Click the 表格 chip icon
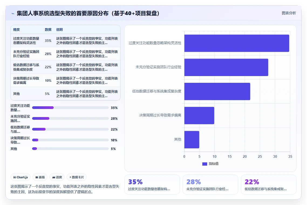Image resolution: width=307 pixels, height=205 pixels. (37, 177)
